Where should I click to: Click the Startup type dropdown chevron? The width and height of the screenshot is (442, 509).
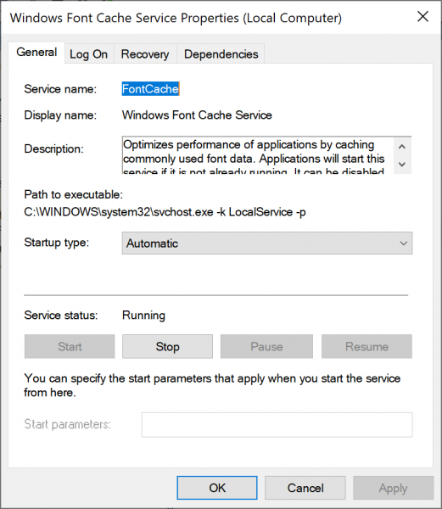[x=403, y=243]
